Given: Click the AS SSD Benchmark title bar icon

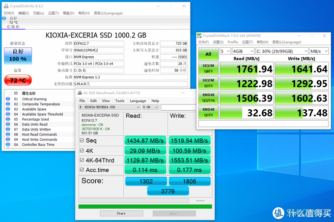Looking at the screenshot, I should [80, 93].
